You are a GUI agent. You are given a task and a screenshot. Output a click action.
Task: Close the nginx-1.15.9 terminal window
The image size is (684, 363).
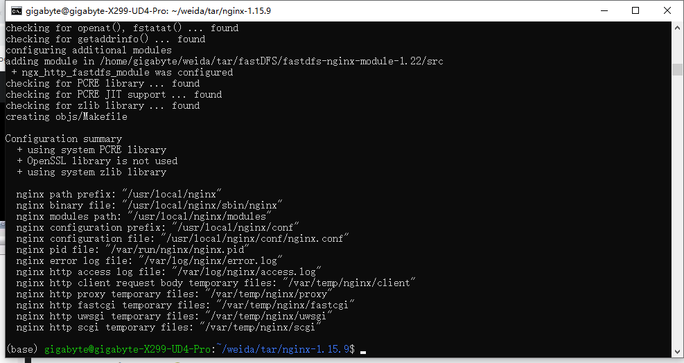coord(667,10)
